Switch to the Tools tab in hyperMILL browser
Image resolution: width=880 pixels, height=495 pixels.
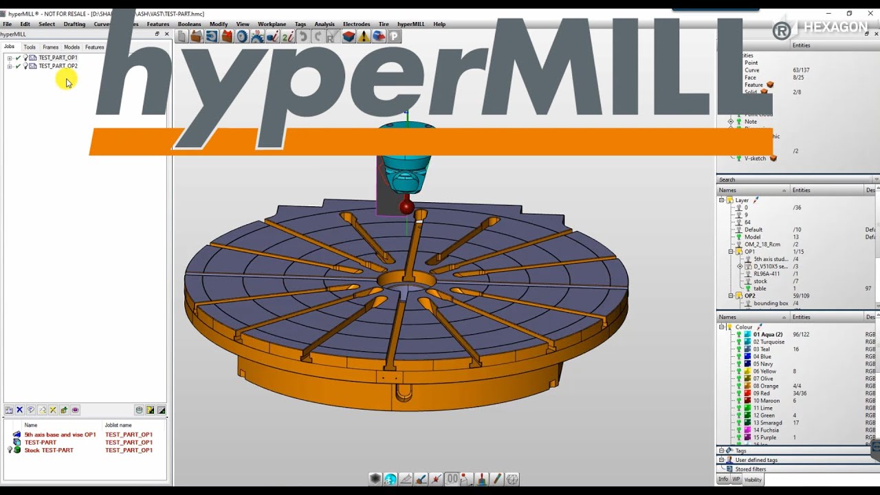click(x=30, y=47)
